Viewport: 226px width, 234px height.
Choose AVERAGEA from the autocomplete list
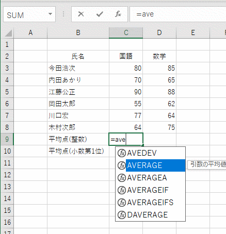[150, 178]
